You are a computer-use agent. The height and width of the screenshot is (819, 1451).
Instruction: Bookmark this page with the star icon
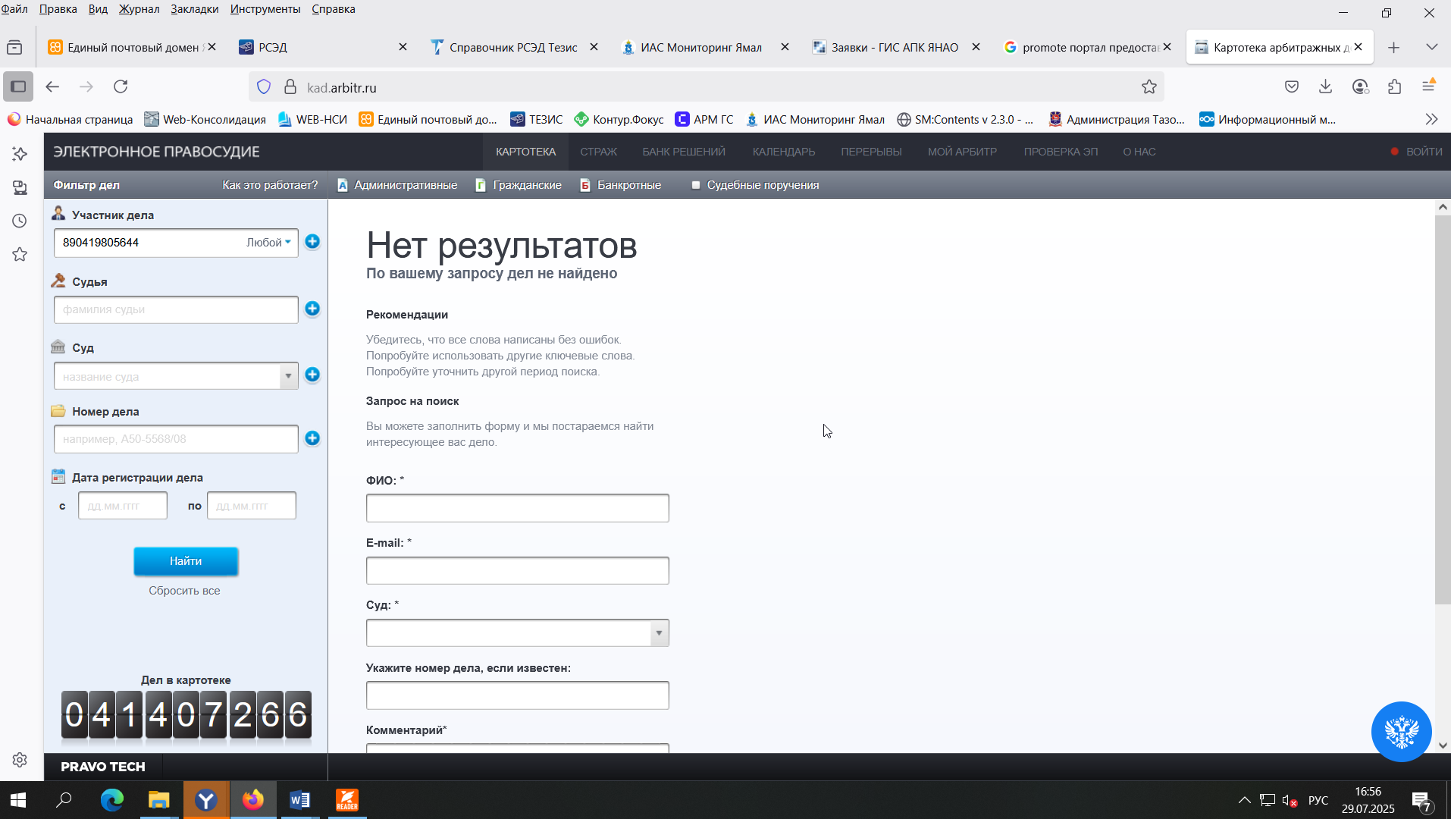(1149, 87)
